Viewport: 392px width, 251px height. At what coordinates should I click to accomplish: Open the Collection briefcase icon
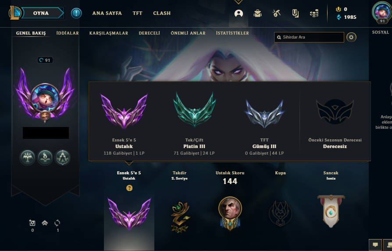(257, 13)
